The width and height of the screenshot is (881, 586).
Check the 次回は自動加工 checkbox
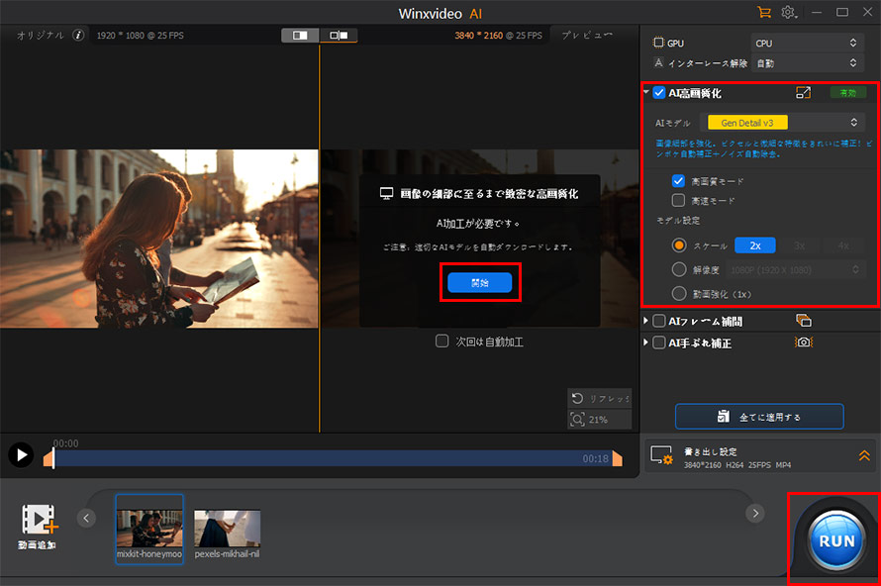442,342
